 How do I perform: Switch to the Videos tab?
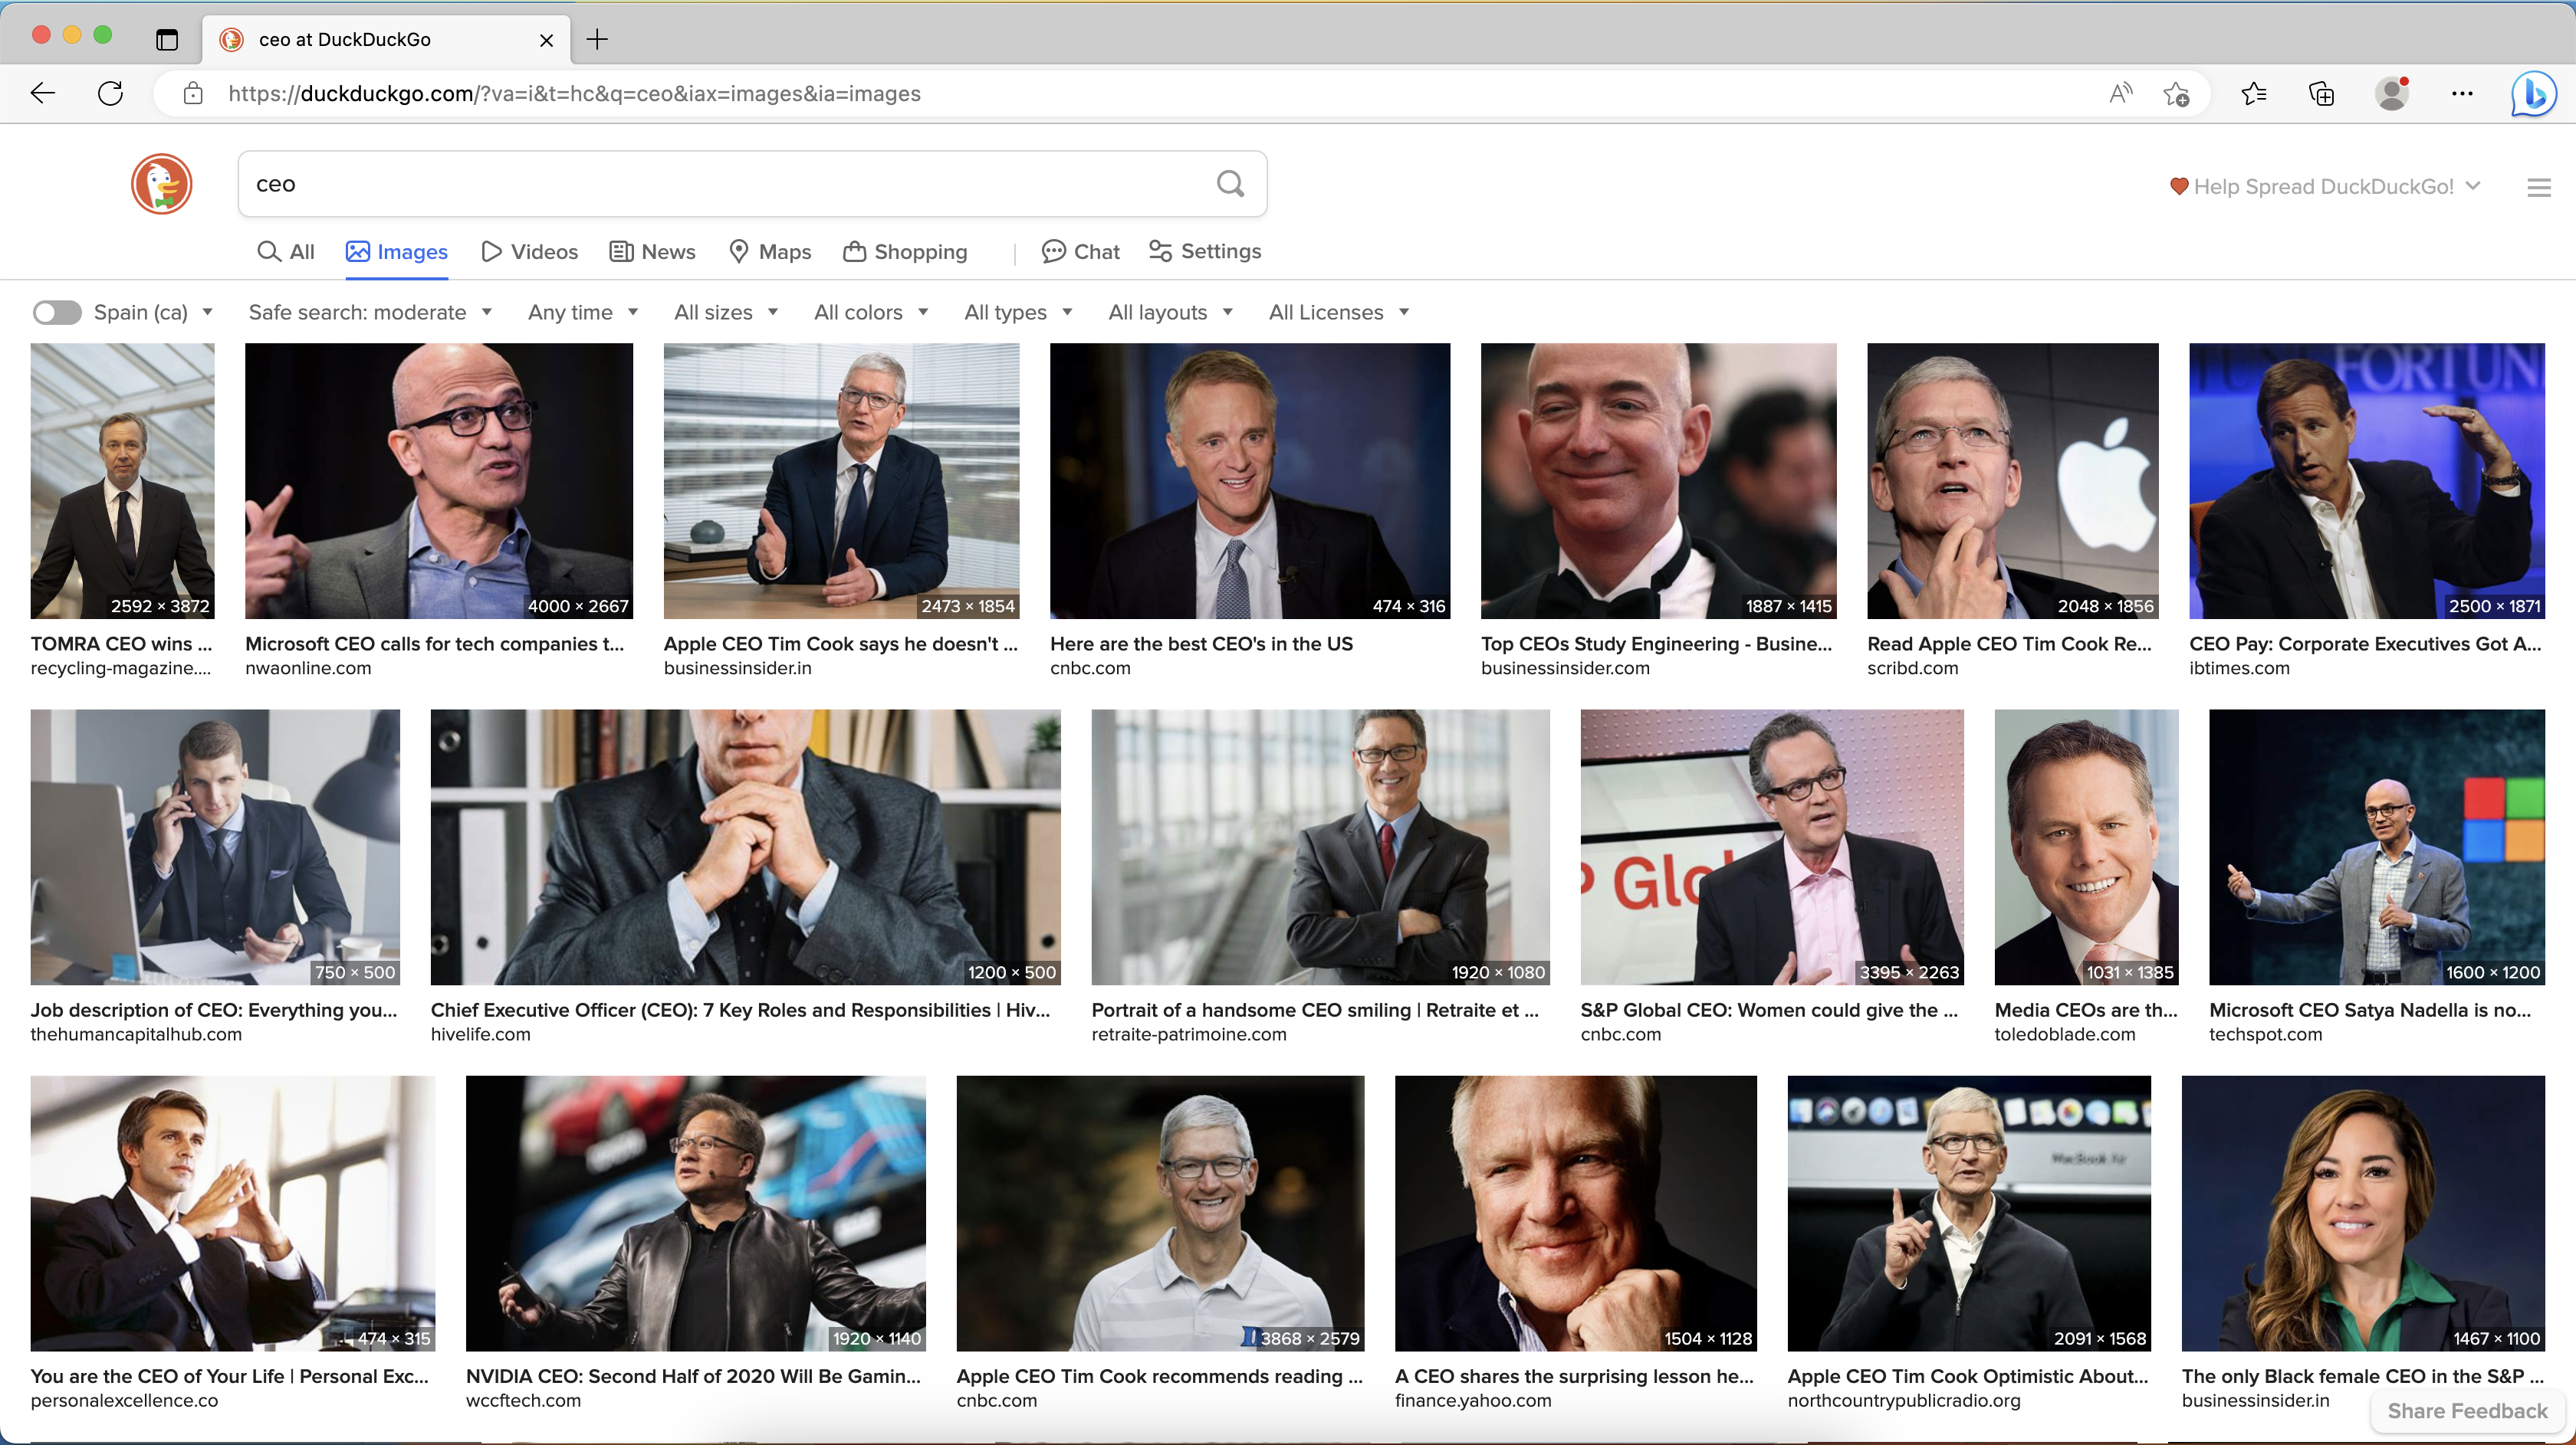pyautogui.click(x=530, y=252)
